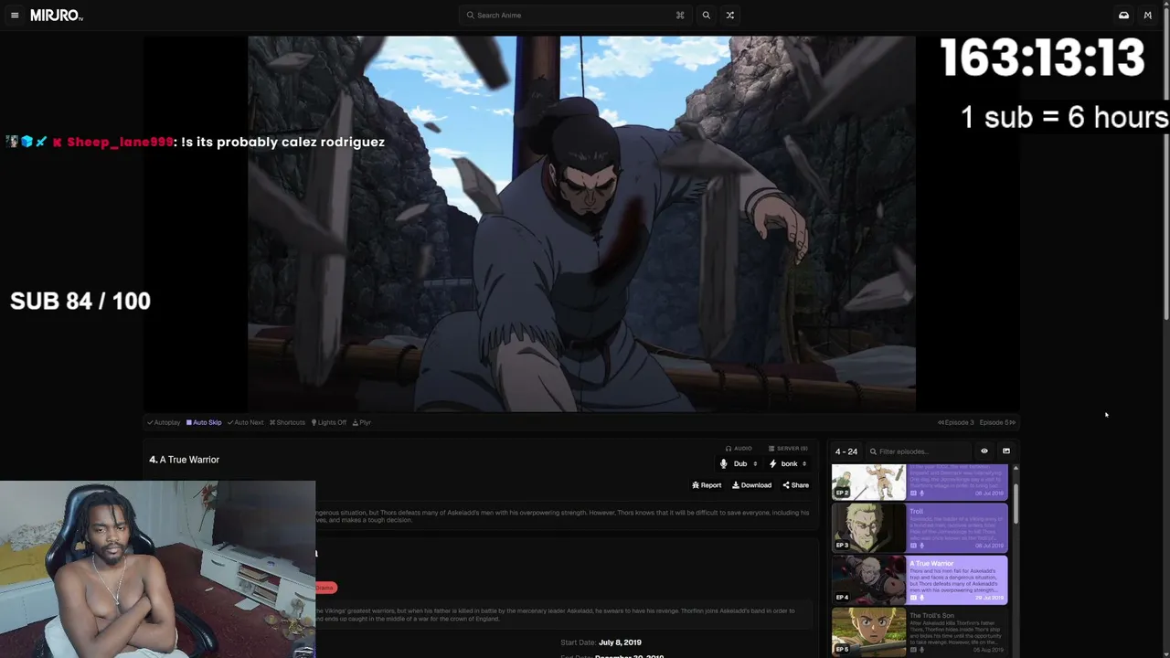Focus the Search Anime field
The image size is (1170, 658).
pyautogui.click(x=574, y=16)
